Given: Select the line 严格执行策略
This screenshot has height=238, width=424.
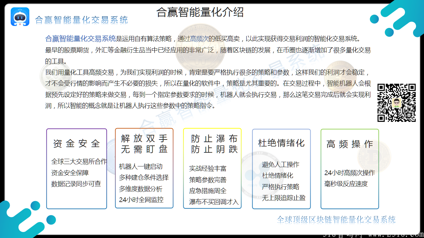Looking at the screenshot, I should pos(281,186).
